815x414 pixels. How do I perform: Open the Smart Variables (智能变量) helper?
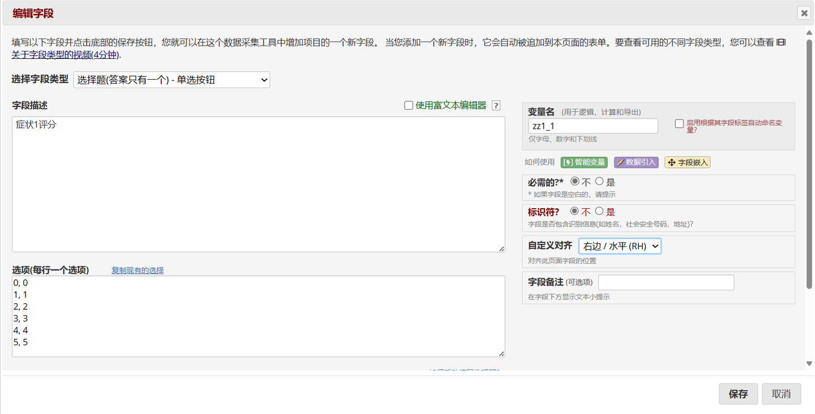point(584,162)
